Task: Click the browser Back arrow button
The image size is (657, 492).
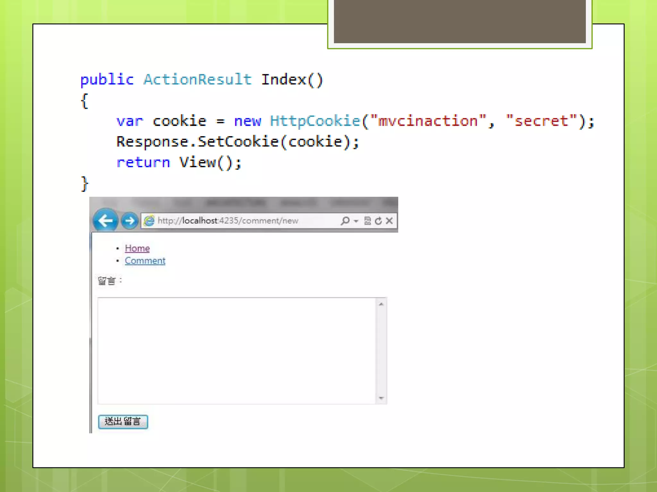Action: [x=105, y=220]
